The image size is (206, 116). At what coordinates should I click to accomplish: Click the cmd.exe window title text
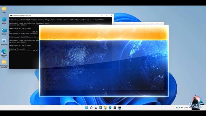point(22,15)
